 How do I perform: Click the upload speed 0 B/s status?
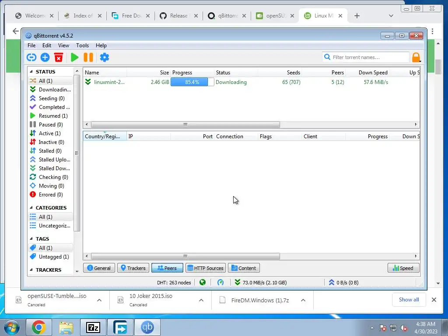[x=343, y=283]
